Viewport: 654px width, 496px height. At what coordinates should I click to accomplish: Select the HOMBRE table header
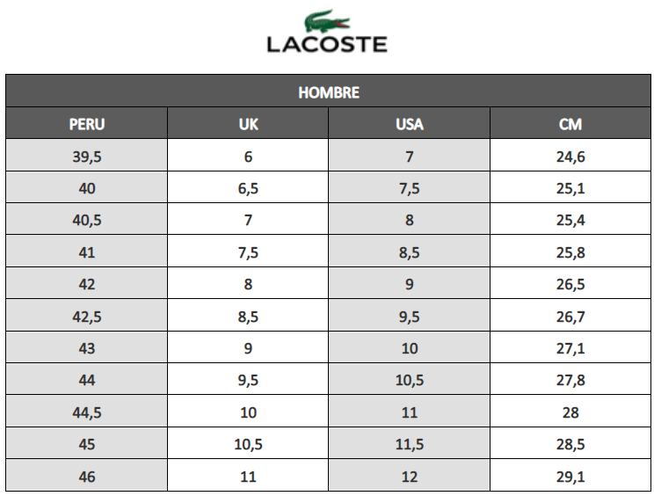[x=329, y=92]
